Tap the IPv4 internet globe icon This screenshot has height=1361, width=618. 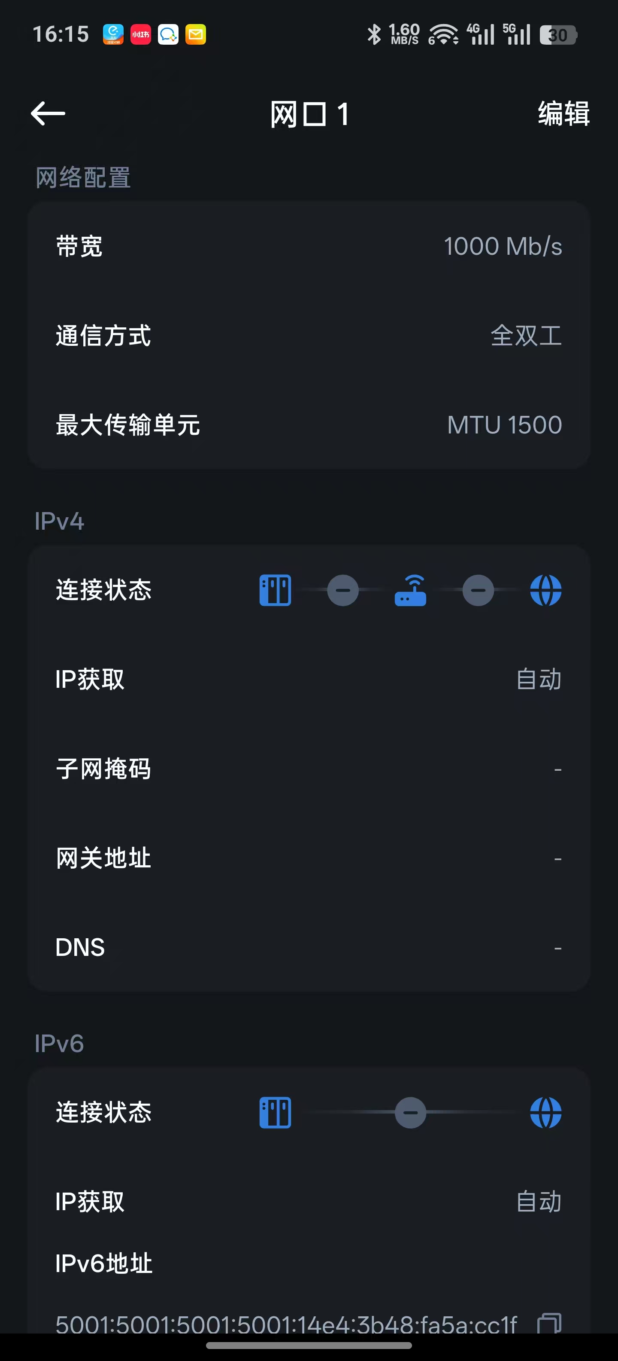point(545,590)
